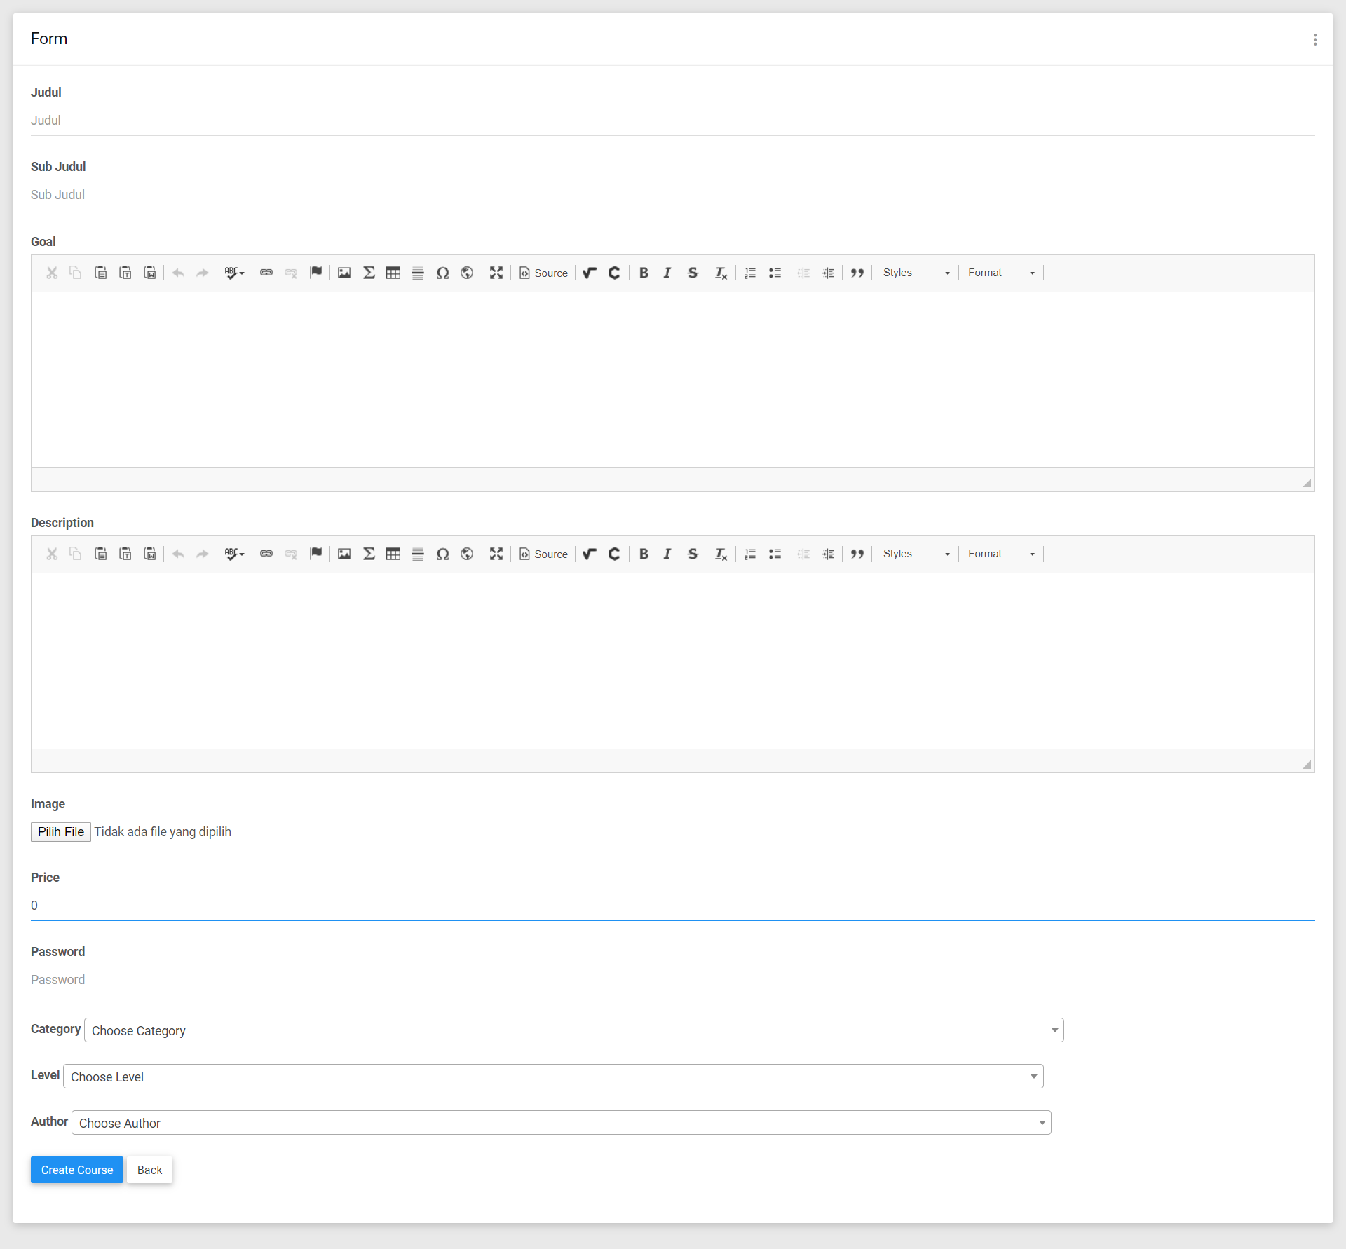Viewport: 1346px width, 1249px height.
Task: Click the Copy icon in Goal editor
Action: click(x=76, y=273)
